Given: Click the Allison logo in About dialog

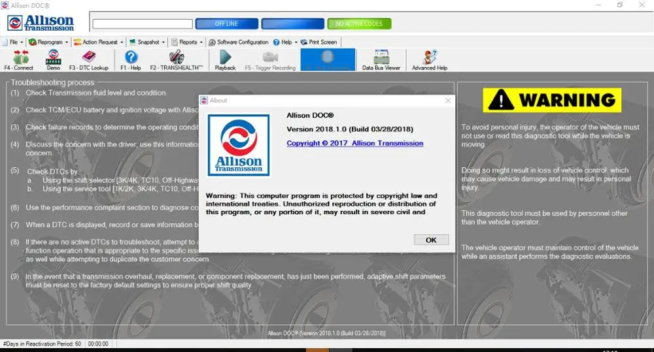Looking at the screenshot, I should [239, 146].
